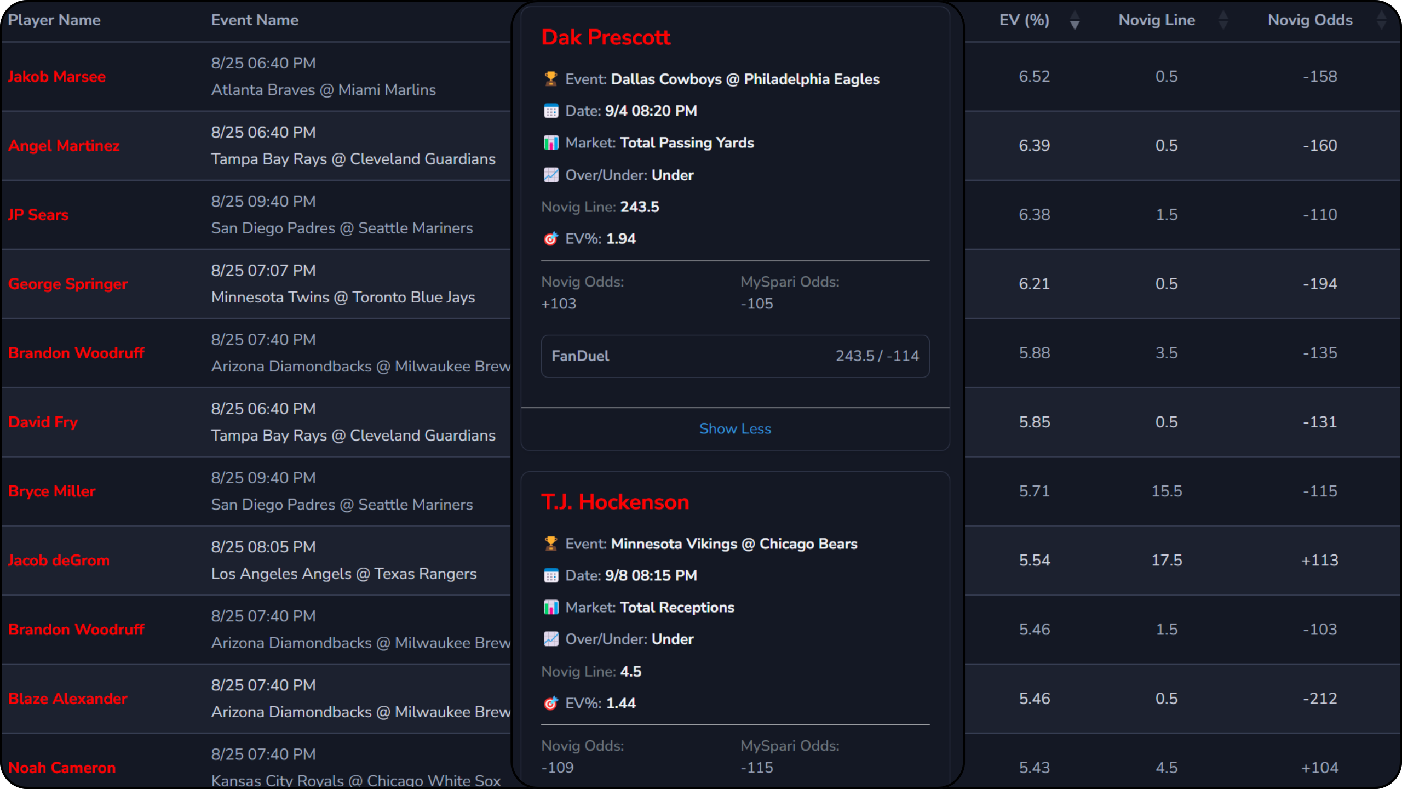Click the trophy icon in T.J. Hockenson card

[551, 544]
